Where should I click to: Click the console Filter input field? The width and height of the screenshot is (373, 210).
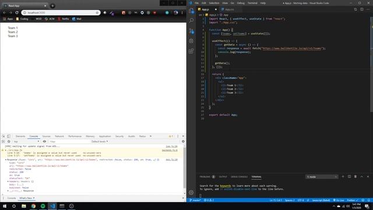tap(69, 141)
